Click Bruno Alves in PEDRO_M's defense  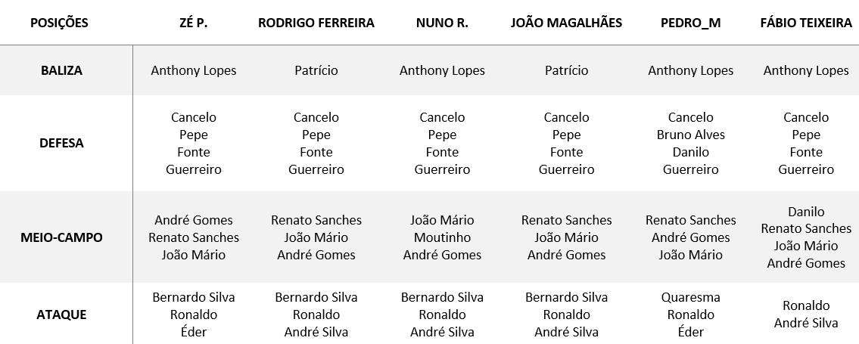[690, 135]
